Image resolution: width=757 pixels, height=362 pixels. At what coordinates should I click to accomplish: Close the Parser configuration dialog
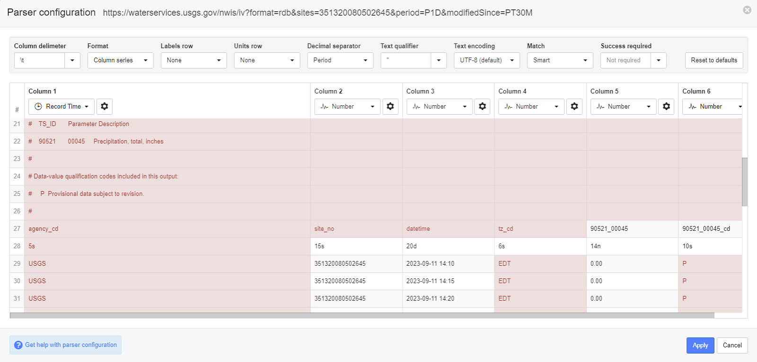(747, 10)
